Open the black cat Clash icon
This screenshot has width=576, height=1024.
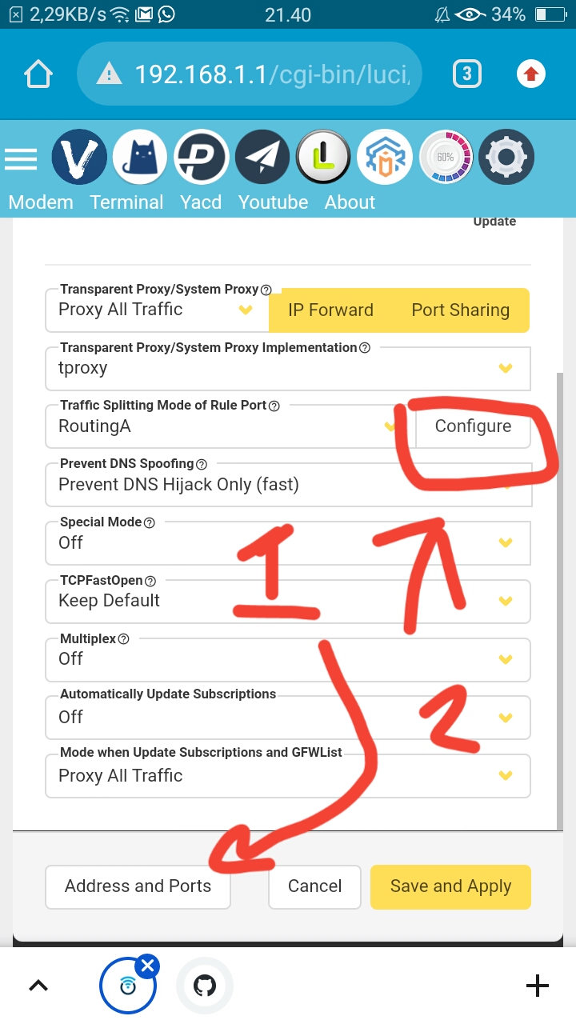click(x=140, y=158)
